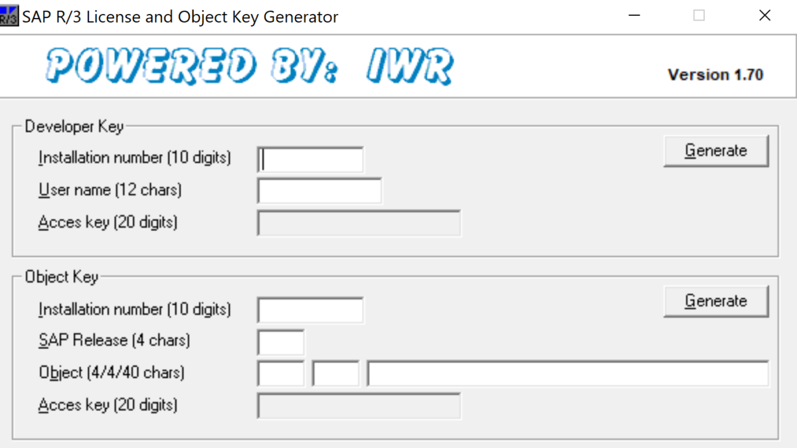Click the R/3 application icon in the title bar
This screenshot has width=797, height=448.
pos(9,16)
